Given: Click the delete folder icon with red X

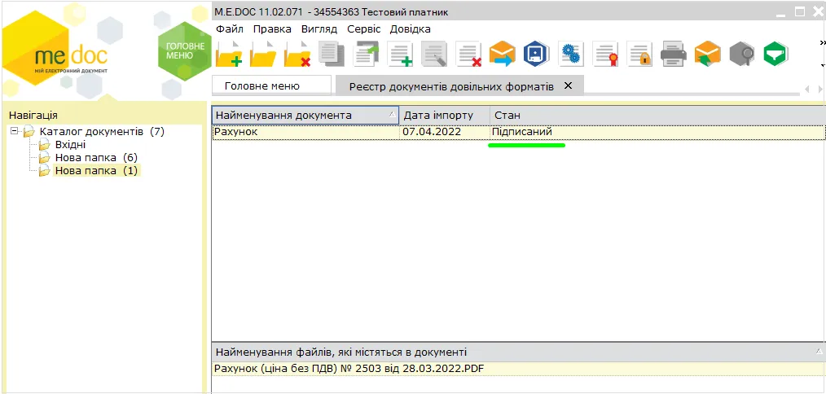Looking at the screenshot, I should tap(297, 53).
